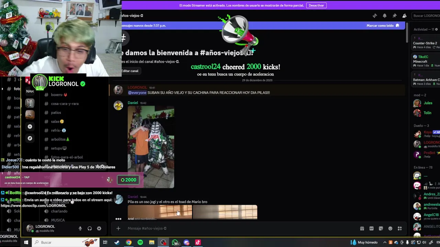The height and width of the screenshot is (247, 440).
Task: Mute microphone in user panel
Action: point(80,228)
